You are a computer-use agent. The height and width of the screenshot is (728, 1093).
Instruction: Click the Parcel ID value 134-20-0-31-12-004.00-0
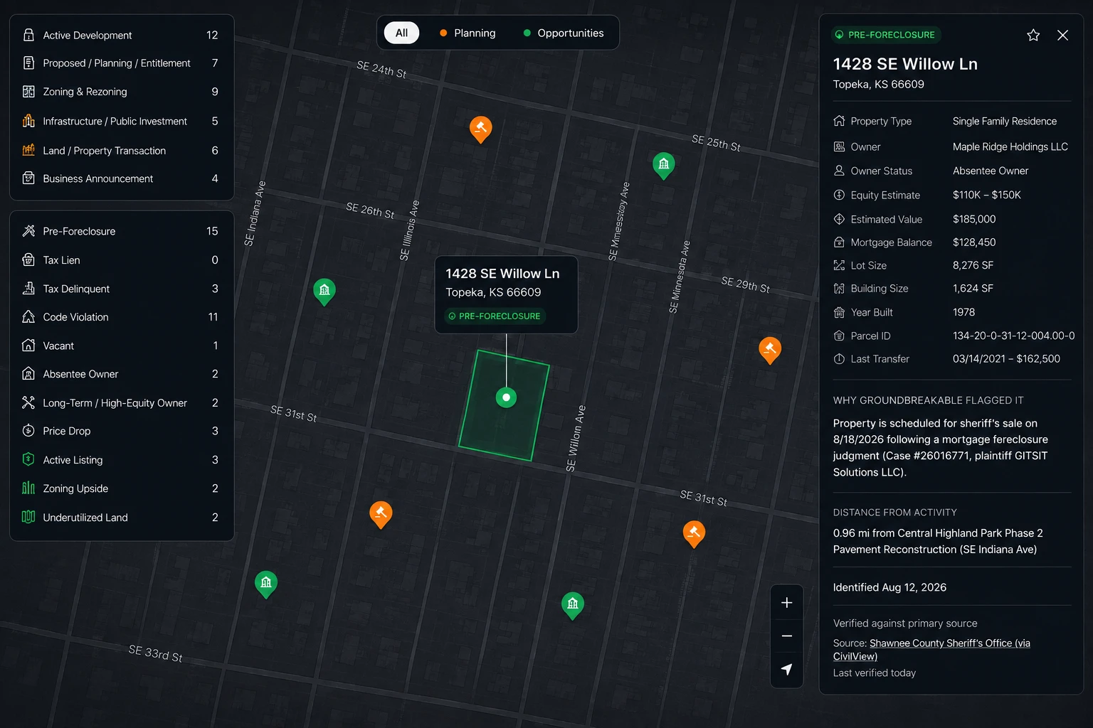pos(1013,336)
